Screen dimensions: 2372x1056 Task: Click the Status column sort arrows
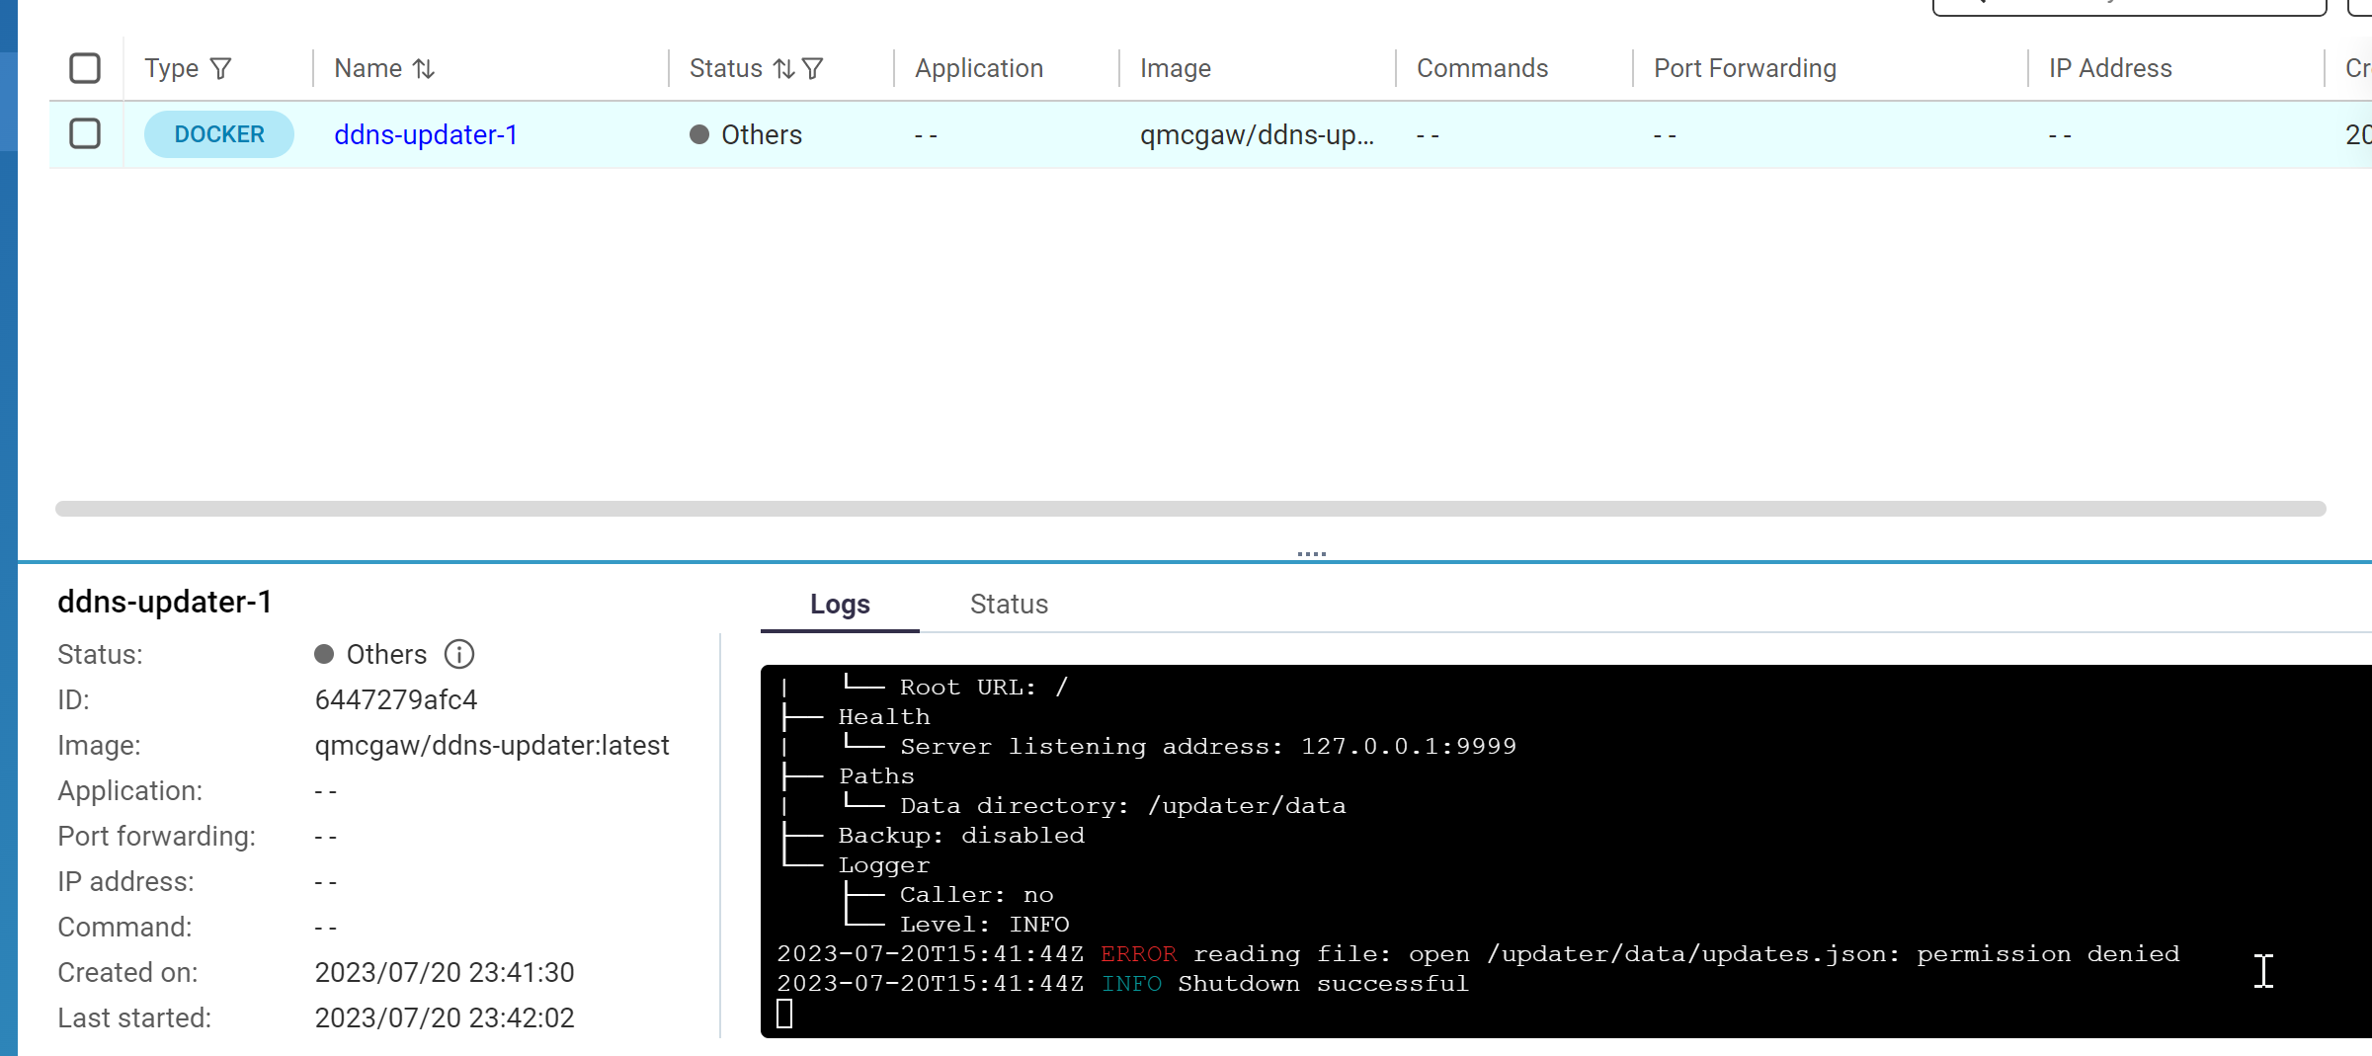click(x=783, y=68)
